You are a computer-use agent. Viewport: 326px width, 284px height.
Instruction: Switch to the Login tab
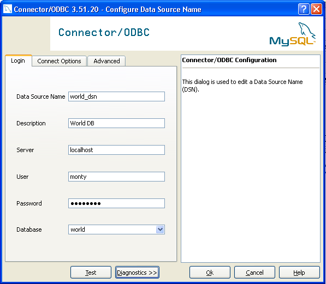click(x=18, y=61)
